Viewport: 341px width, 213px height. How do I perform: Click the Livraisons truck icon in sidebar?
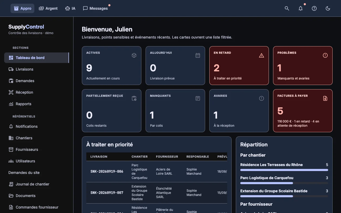coord(11,69)
